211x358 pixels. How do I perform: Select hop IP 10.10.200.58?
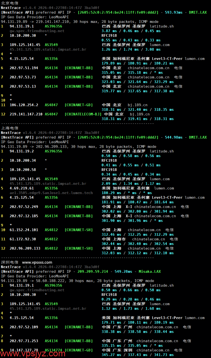pyautogui.click(x=23, y=170)
